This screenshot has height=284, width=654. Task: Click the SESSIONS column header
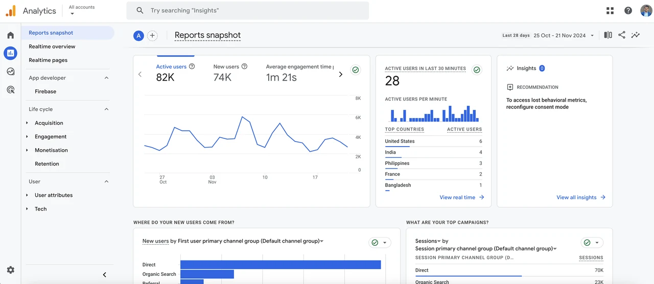point(591,258)
